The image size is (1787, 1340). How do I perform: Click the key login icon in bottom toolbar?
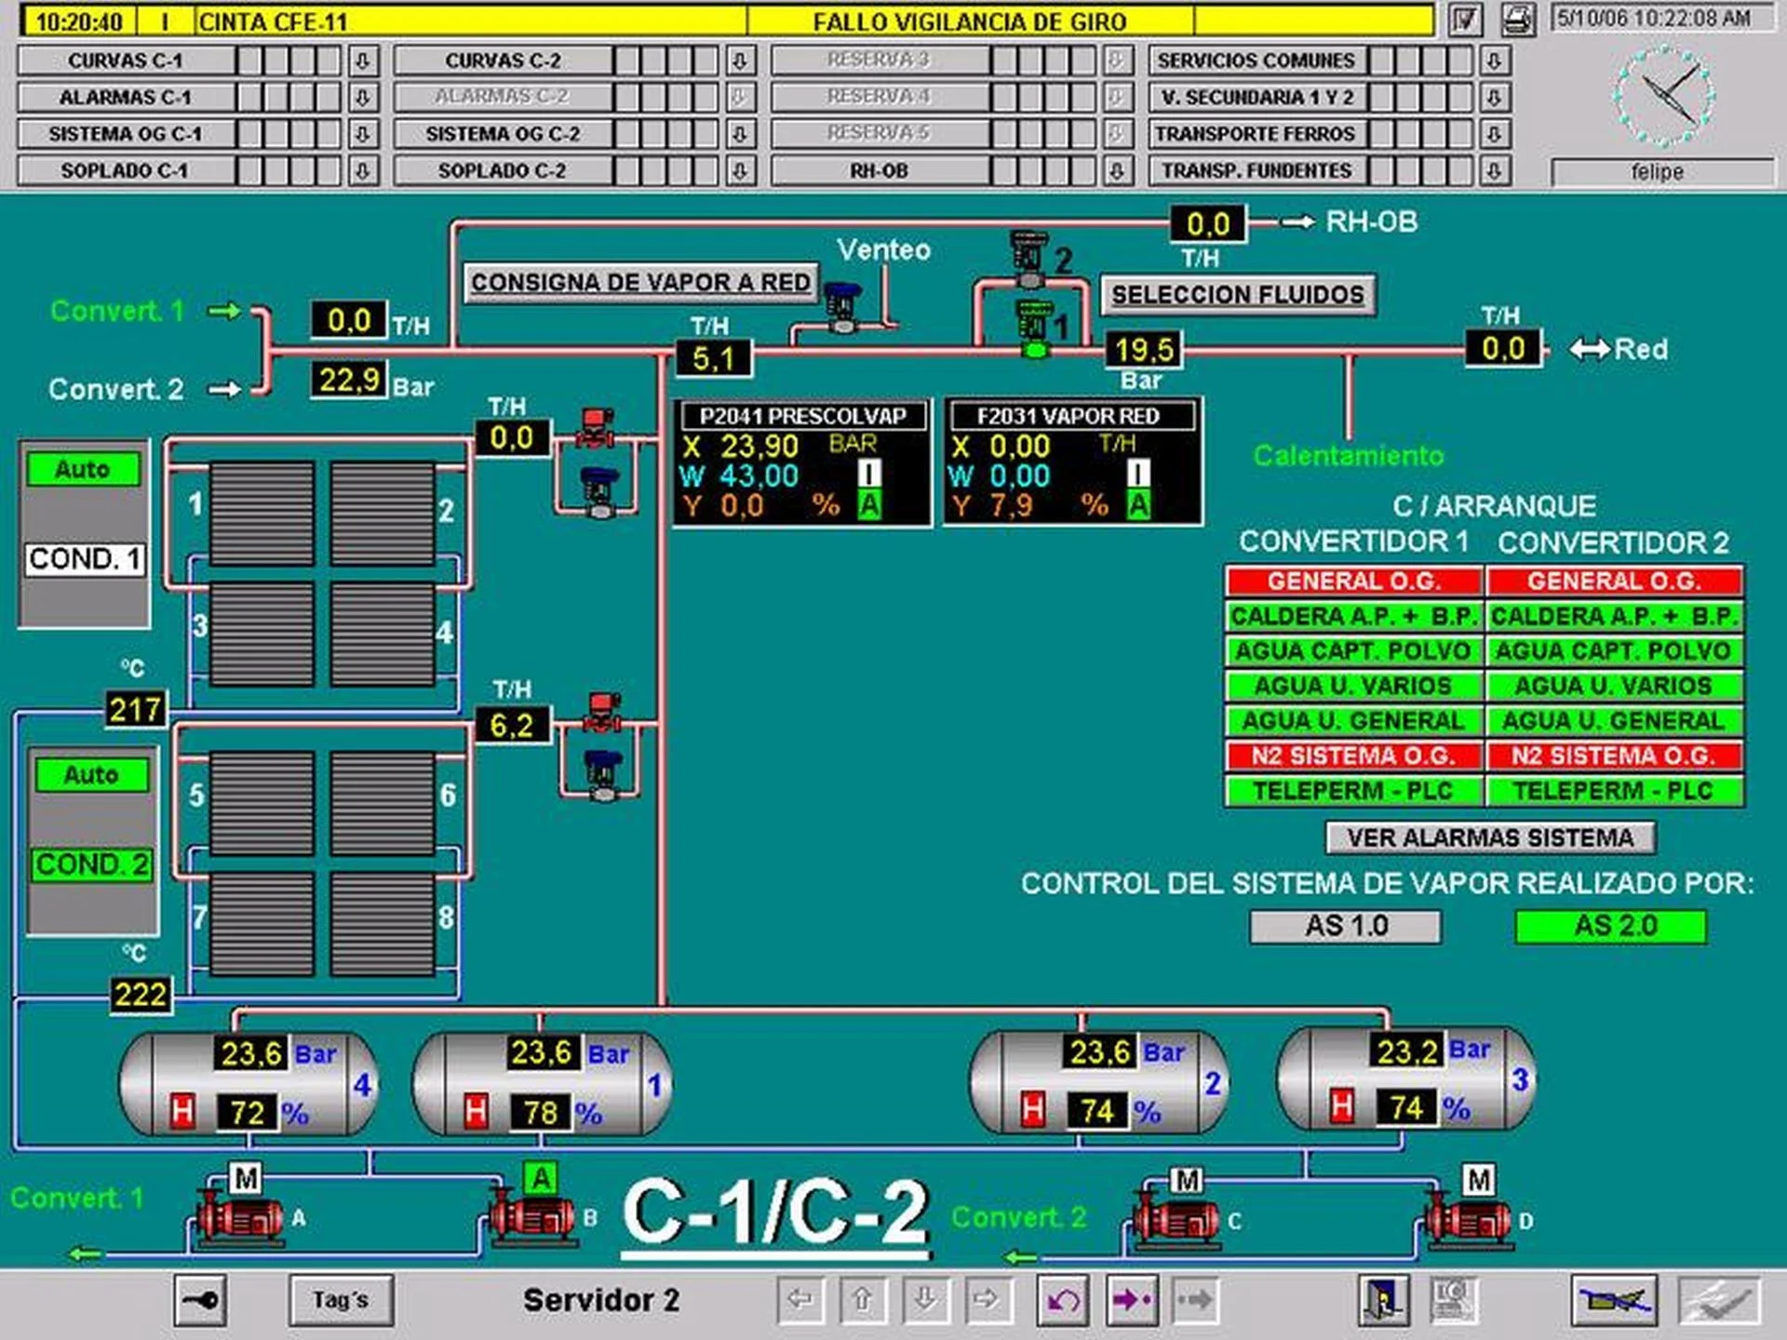click(x=200, y=1299)
